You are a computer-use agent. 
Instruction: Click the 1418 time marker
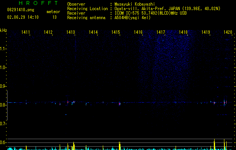183,32
